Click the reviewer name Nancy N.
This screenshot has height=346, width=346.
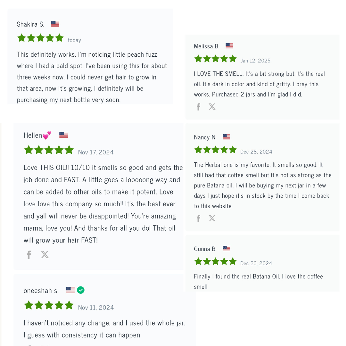click(x=205, y=137)
